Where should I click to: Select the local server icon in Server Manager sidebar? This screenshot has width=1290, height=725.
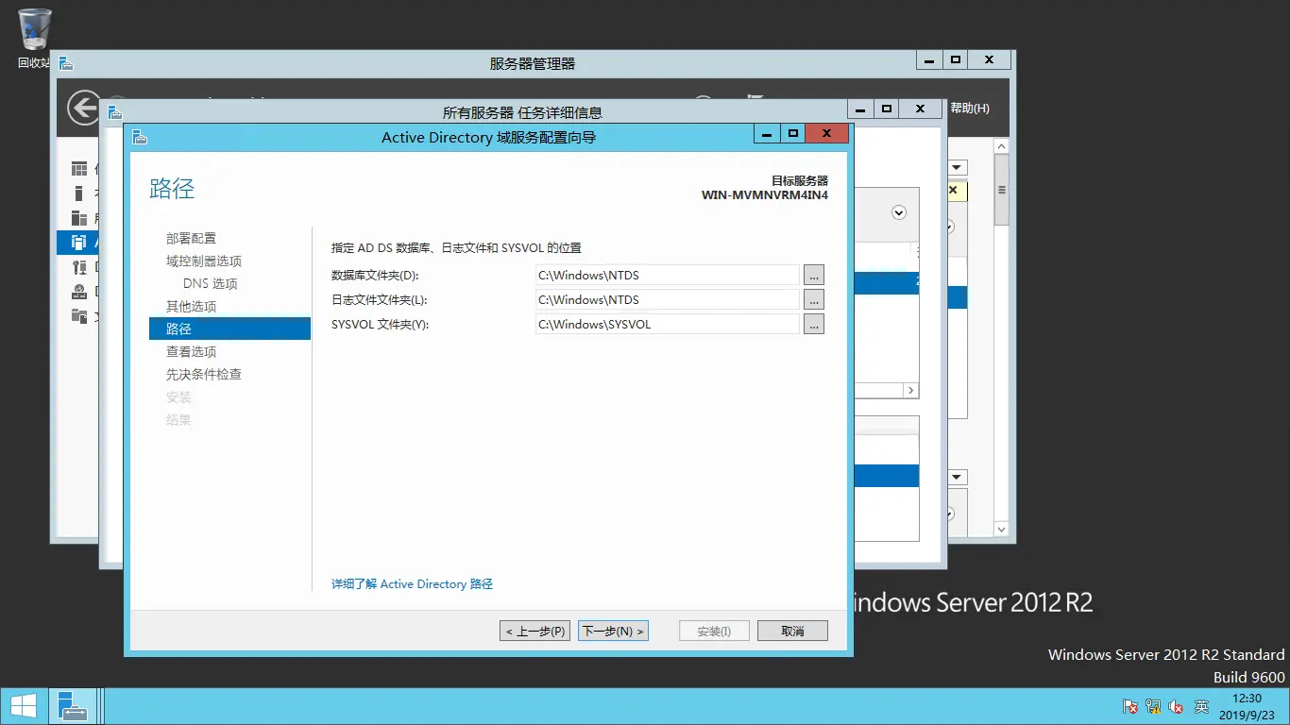click(x=79, y=194)
